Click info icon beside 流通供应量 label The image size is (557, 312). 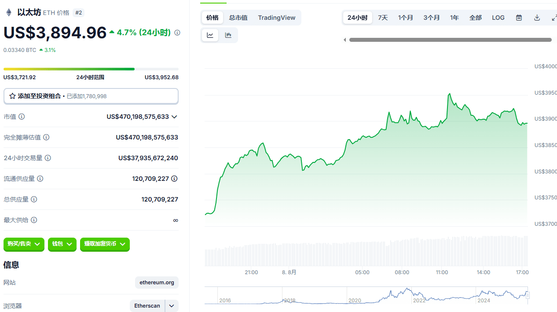pos(40,179)
